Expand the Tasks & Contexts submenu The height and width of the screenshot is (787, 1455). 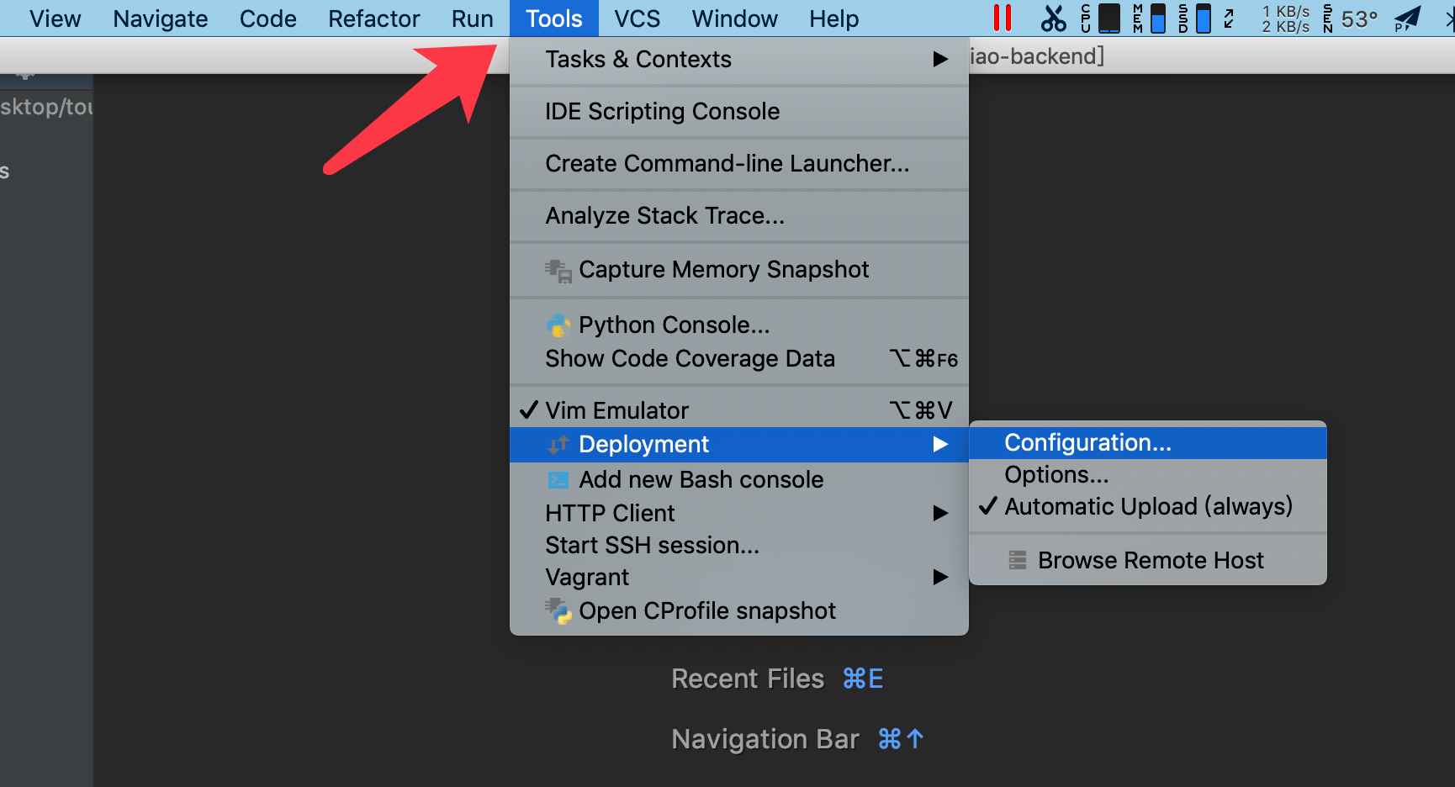tap(738, 60)
